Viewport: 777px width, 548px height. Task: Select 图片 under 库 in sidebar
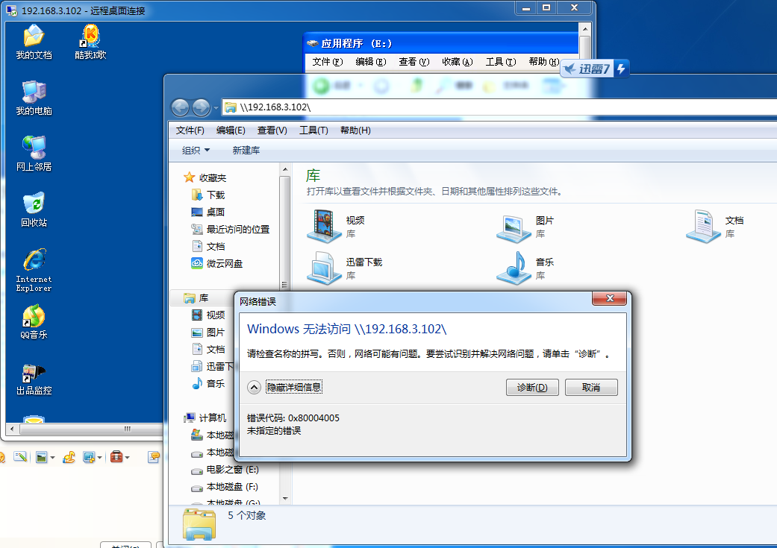coord(209,333)
